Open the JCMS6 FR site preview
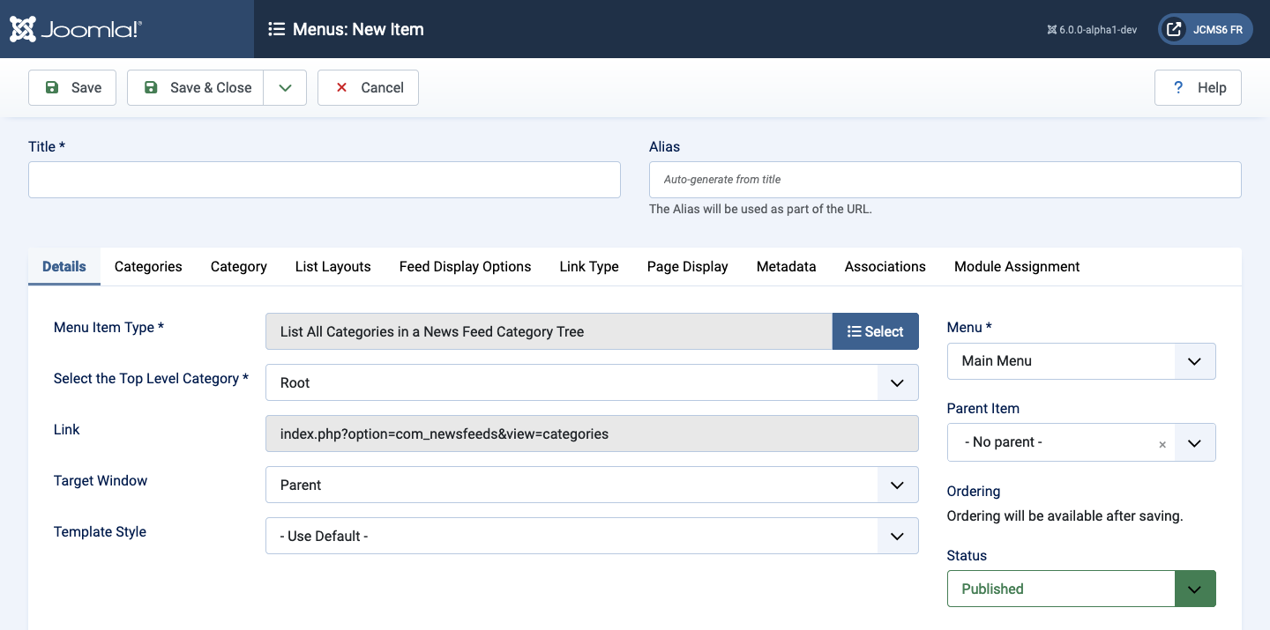This screenshot has width=1270, height=630. pos(1206,29)
